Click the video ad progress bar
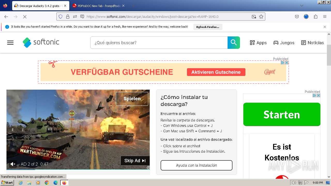The width and height of the screenshot is (331, 186). pos(78,169)
